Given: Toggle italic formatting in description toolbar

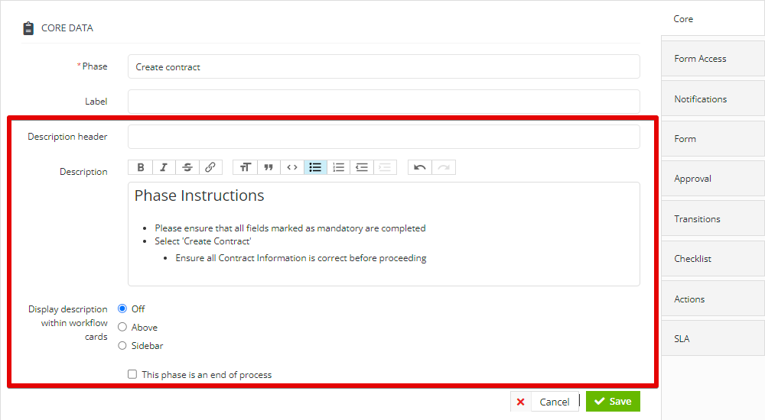Looking at the screenshot, I should [164, 167].
